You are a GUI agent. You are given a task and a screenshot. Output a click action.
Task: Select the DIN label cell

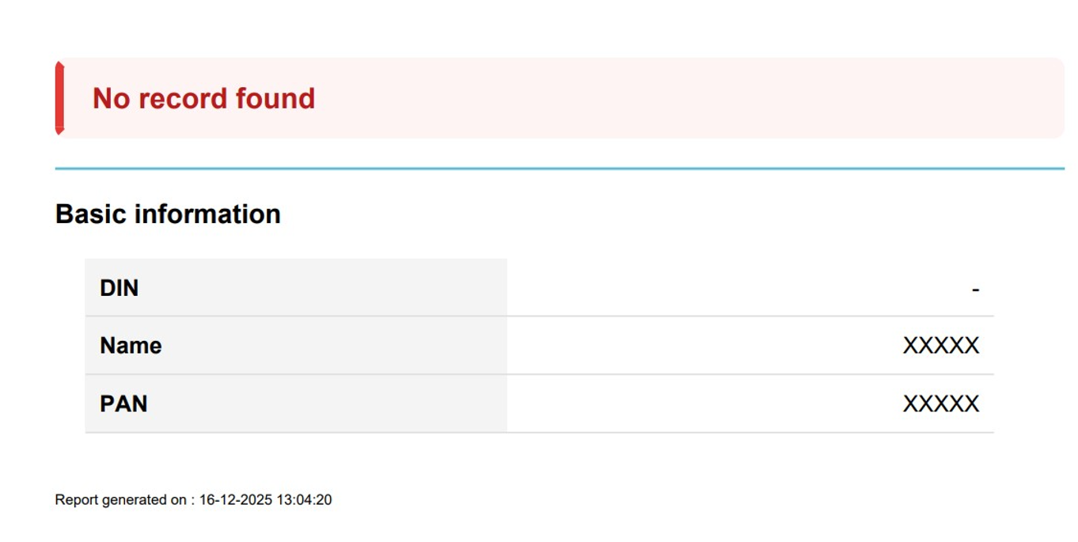coord(295,288)
